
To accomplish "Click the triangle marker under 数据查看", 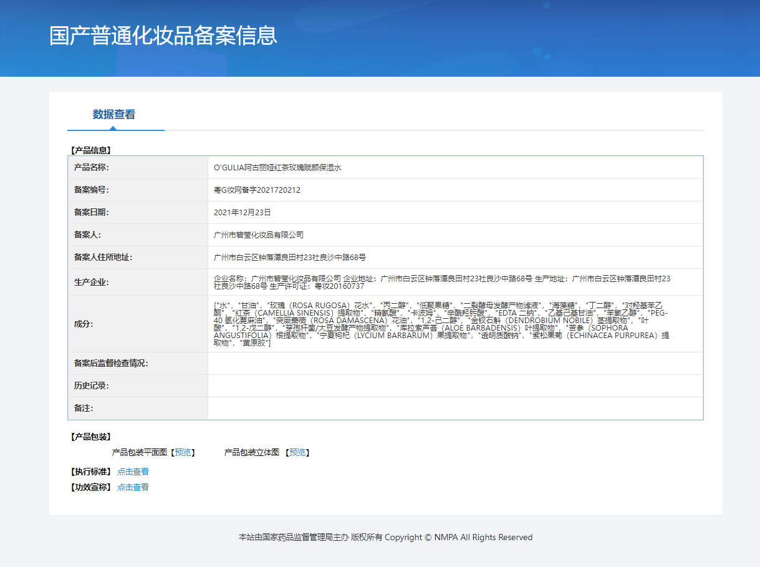I will [x=113, y=128].
